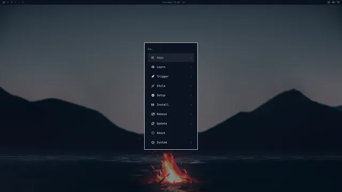This screenshot has width=342, height=192.
Task: Click the Trigger rocket icon
Action: click(153, 76)
